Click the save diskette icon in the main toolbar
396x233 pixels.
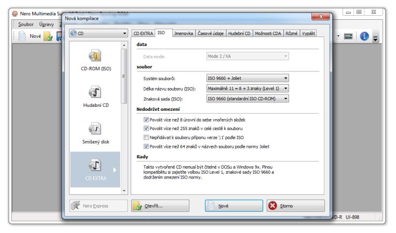tap(59, 36)
